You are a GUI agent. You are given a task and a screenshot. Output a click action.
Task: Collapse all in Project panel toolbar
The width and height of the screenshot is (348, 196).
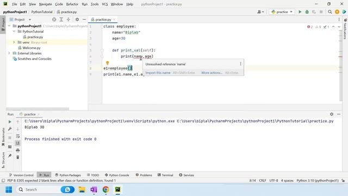point(68,20)
